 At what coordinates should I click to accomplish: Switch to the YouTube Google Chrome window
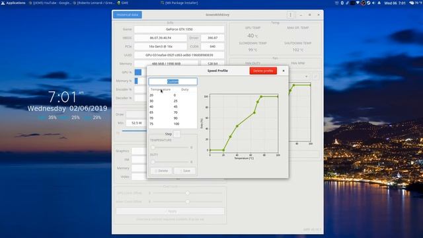[x=50, y=3]
